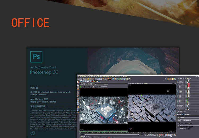199x138 pixels.
Task: Click the Render View clapperboard icon
Action: [x=106, y=79]
